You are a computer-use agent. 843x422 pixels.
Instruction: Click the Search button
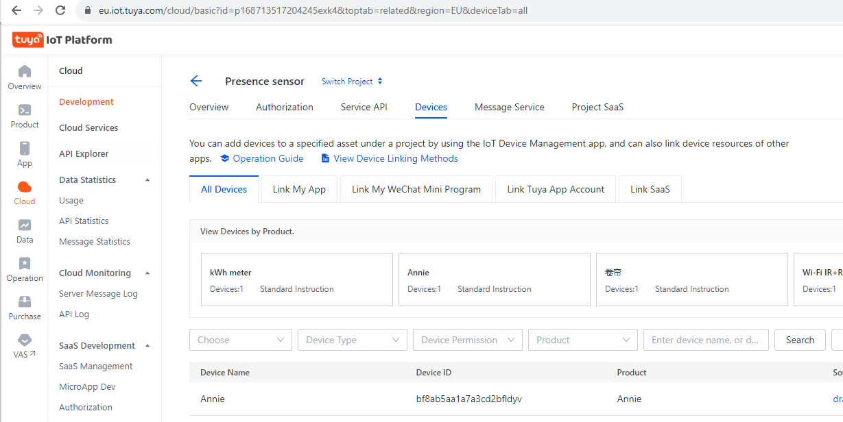point(800,340)
